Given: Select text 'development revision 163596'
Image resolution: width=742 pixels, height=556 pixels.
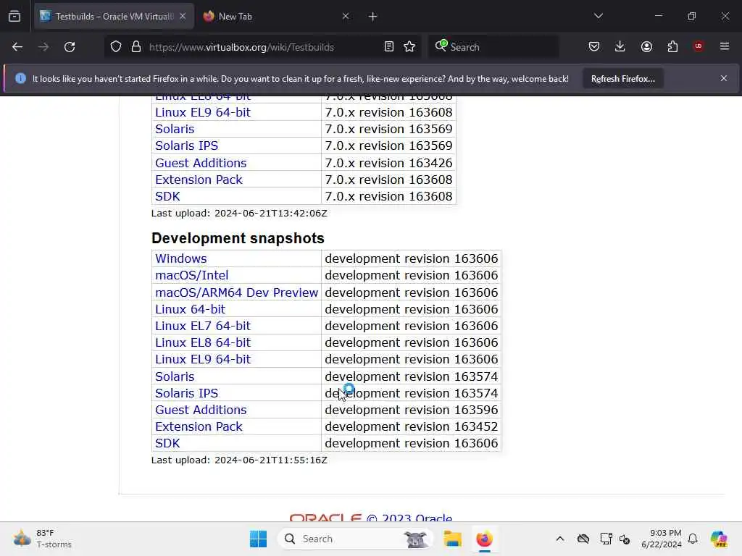Looking at the screenshot, I should [x=412, y=410].
